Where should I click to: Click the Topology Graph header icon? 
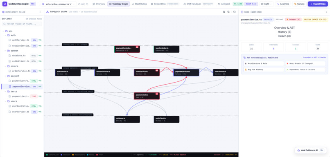[x=47, y=12]
